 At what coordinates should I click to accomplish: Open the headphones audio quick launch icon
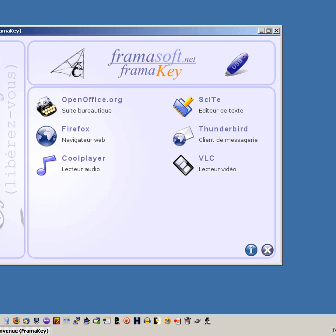(x=147, y=321)
